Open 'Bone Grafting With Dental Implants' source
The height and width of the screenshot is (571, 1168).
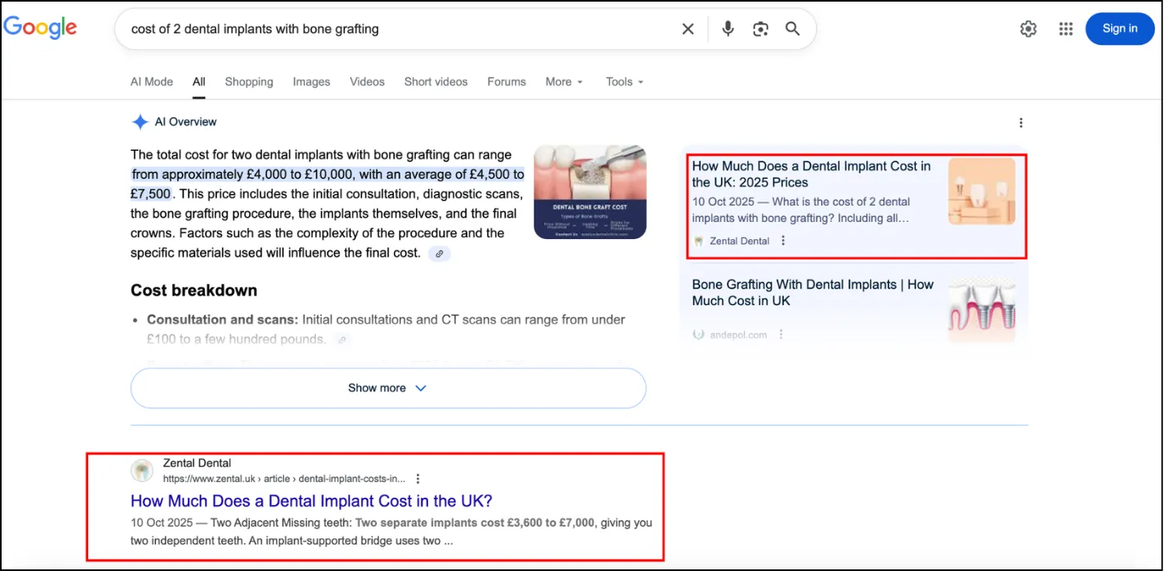812,293
